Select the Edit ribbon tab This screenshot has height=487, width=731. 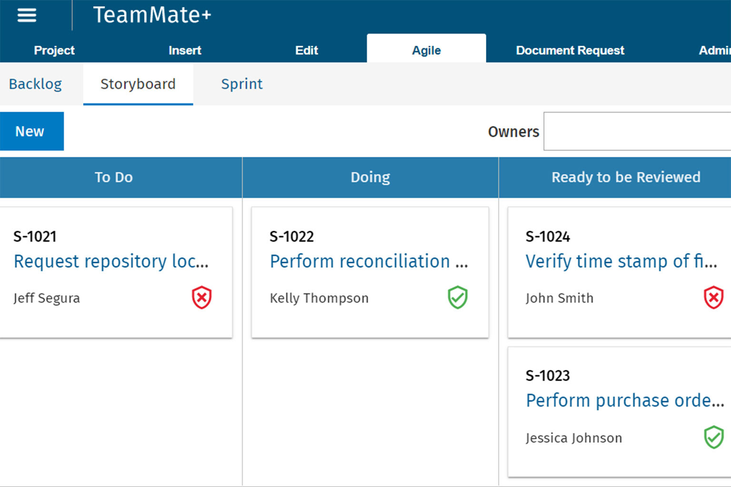pyautogui.click(x=306, y=50)
